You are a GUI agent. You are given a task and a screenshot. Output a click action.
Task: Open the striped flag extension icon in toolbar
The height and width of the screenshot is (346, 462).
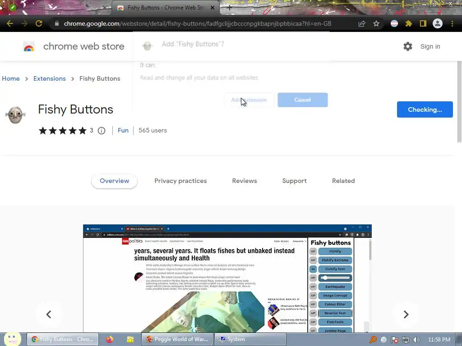(394, 23)
